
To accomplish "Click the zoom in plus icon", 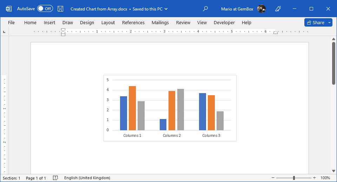I will 314,178.
